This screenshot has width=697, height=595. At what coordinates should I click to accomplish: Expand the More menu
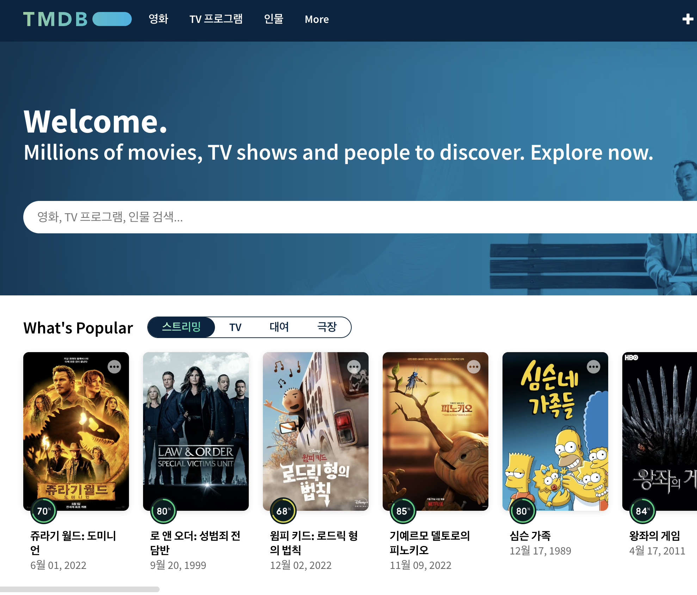[316, 19]
